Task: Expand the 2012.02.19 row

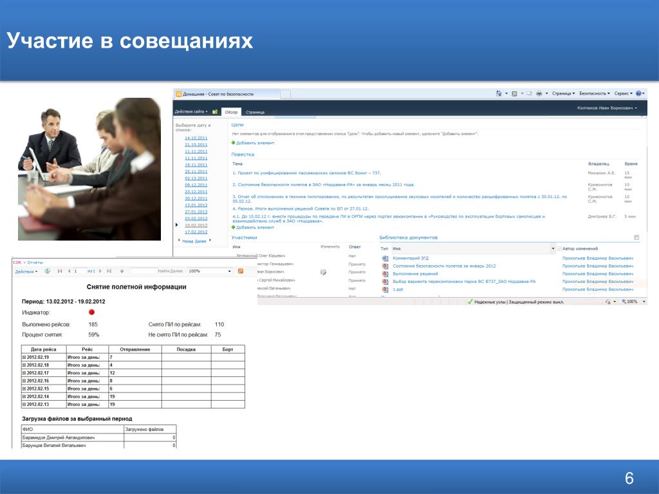Action: click(x=24, y=358)
